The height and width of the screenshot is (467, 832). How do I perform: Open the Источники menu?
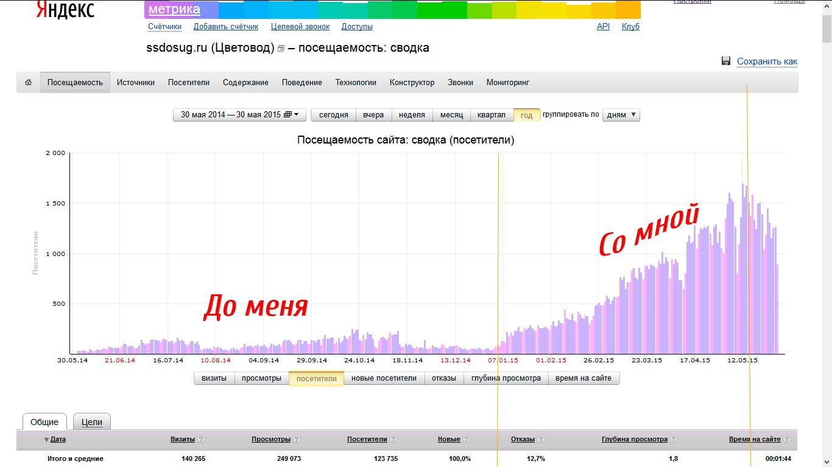point(136,83)
